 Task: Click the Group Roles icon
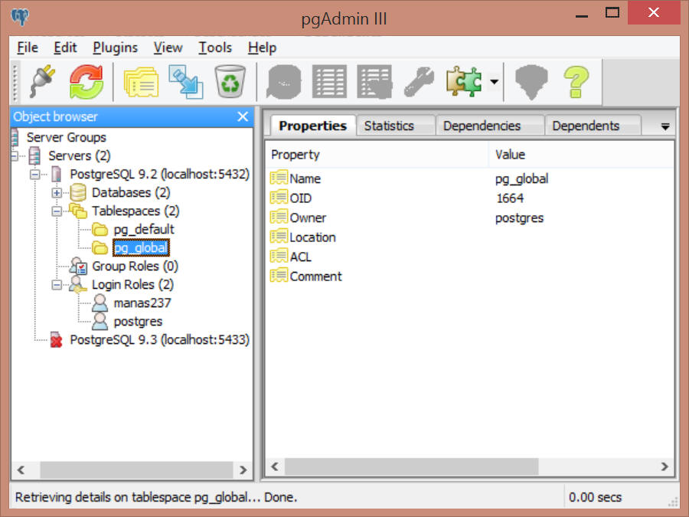click(78, 266)
